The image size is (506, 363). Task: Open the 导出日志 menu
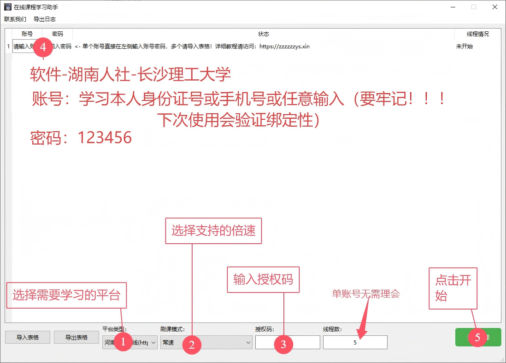(45, 19)
